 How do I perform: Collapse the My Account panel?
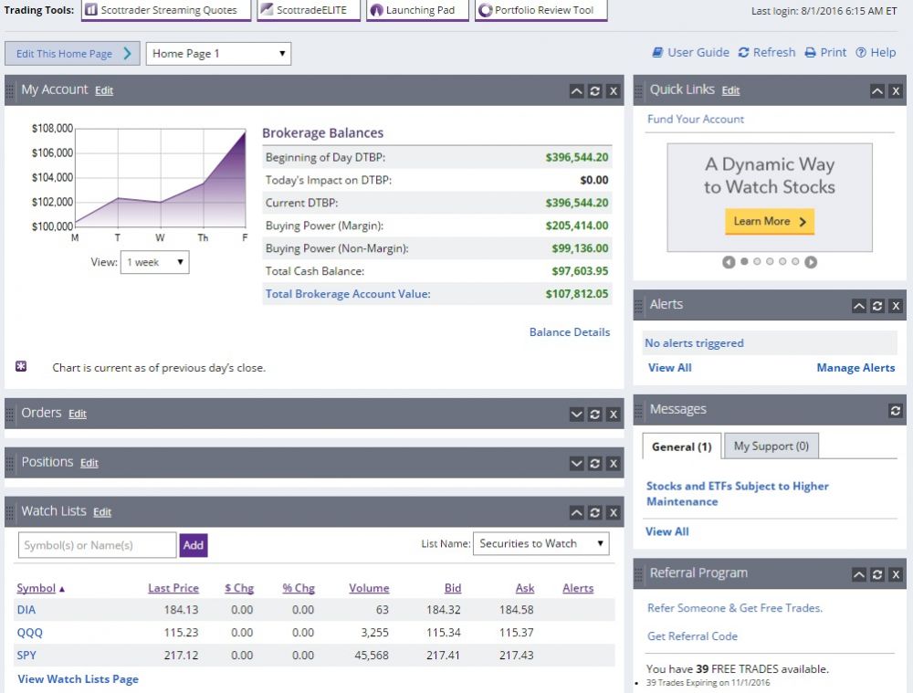pos(576,91)
